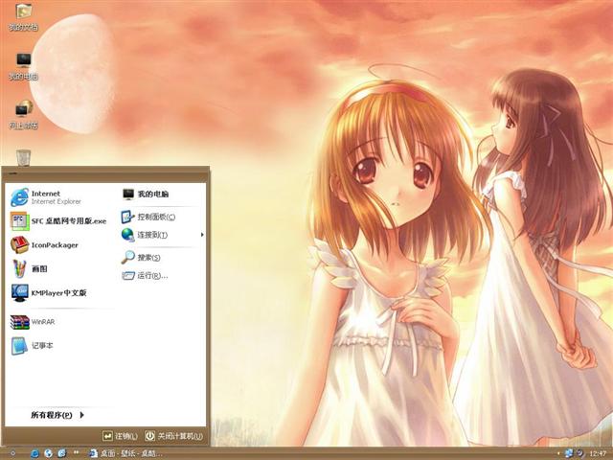Click the globe connect-to icon
The image size is (613, 460).
pos(127,235)
